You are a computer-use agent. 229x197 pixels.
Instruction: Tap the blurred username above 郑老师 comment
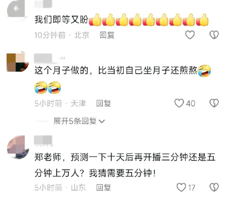click(x=43, y=140)
